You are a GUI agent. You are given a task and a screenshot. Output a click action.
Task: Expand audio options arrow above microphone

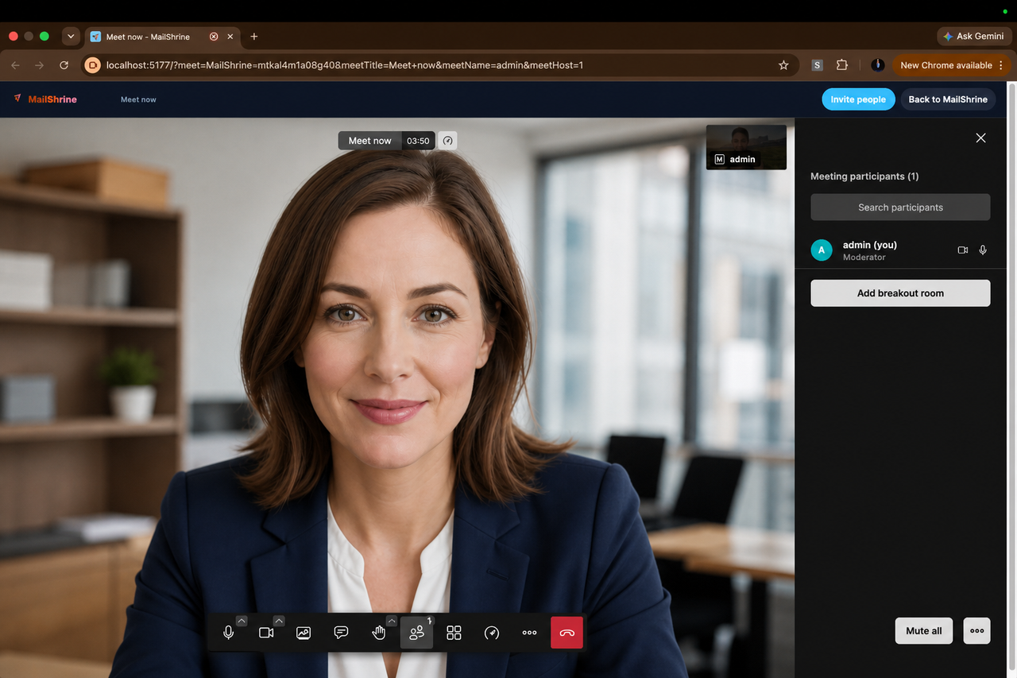point(242,621)
